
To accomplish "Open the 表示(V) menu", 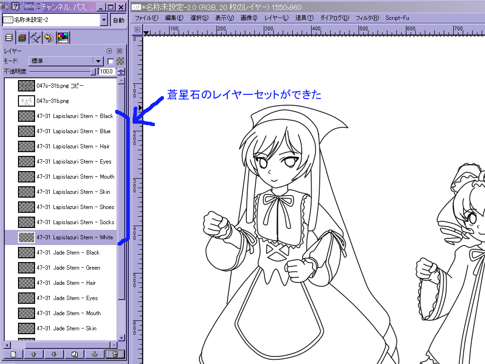I will [225, 18].
